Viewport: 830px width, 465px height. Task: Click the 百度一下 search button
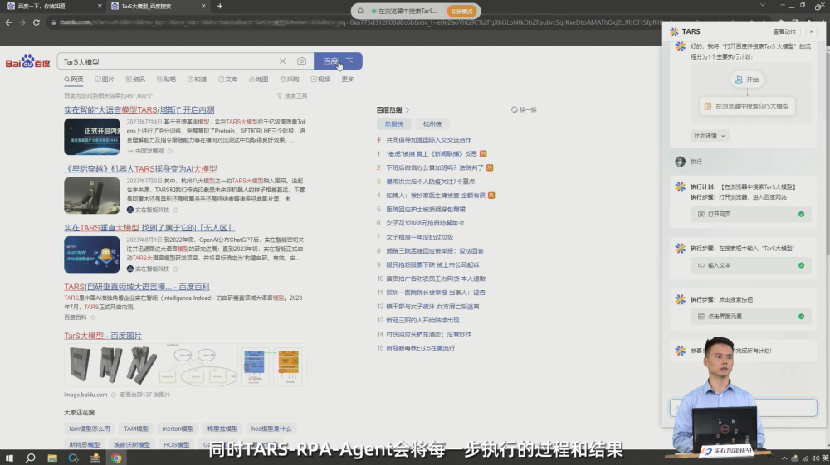(x=338, y=61)
